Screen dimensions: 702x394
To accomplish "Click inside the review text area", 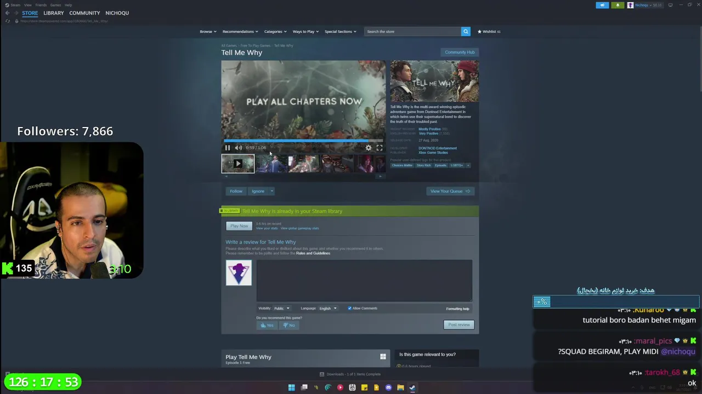I will 364,280.
